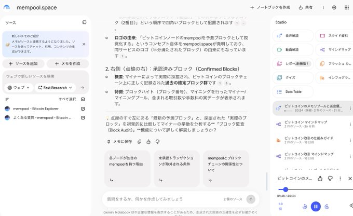Open the Fast Research dropdown
This screenshot has height=216, width=353.
[x=55, y=88]
